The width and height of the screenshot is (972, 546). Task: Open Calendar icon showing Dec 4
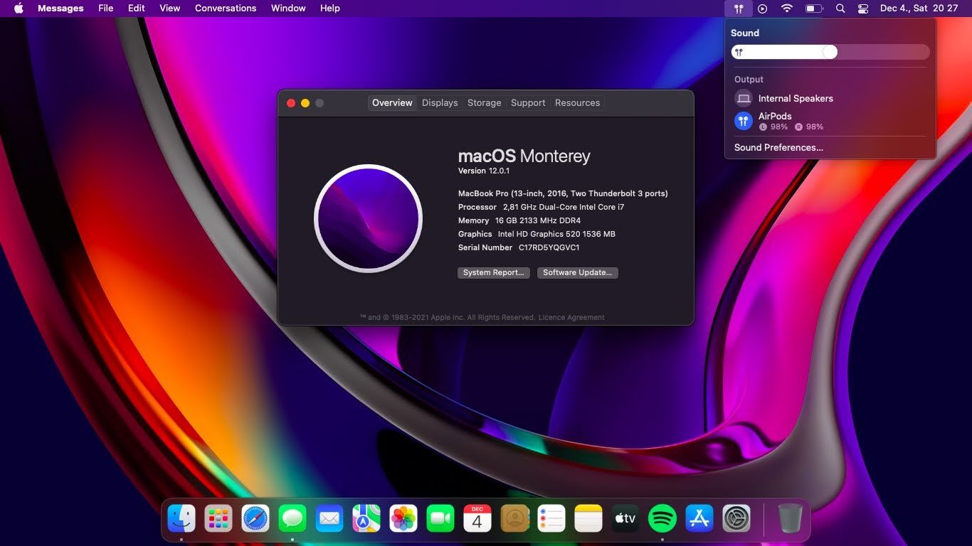coord(477,518)
